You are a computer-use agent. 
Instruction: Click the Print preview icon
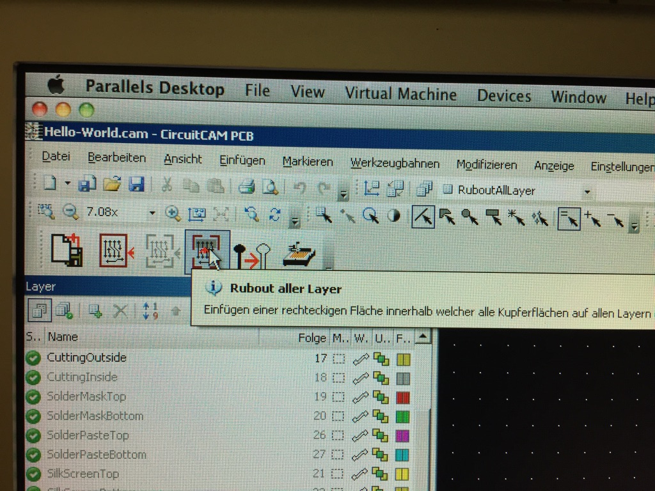click(270, 188)
